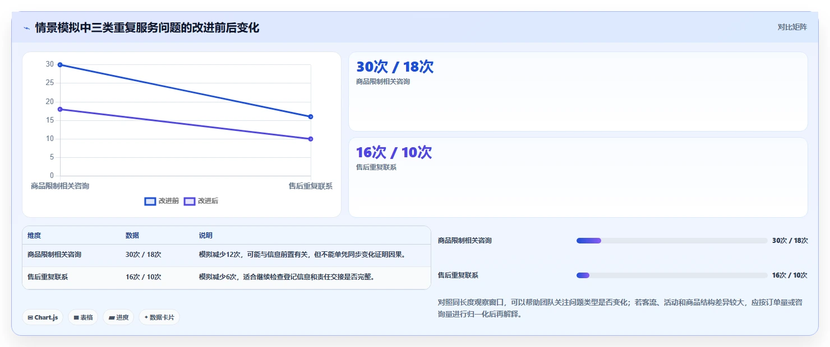Click the 维度 table column header
The image size is (830, 347).
[x=34, y=236]
